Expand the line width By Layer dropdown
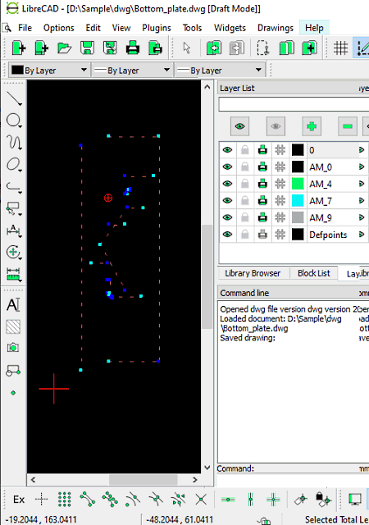 click(132, 71)
